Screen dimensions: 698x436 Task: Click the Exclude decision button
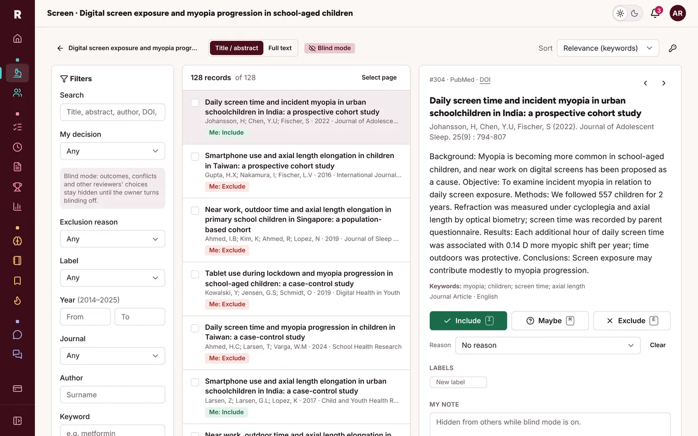632,320
